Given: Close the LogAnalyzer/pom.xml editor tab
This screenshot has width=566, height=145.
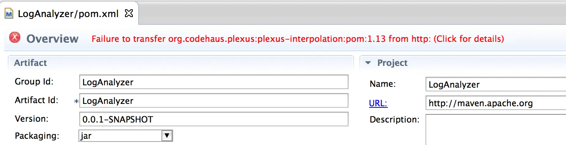Looking at the screenshot, I should pos(129,14).
